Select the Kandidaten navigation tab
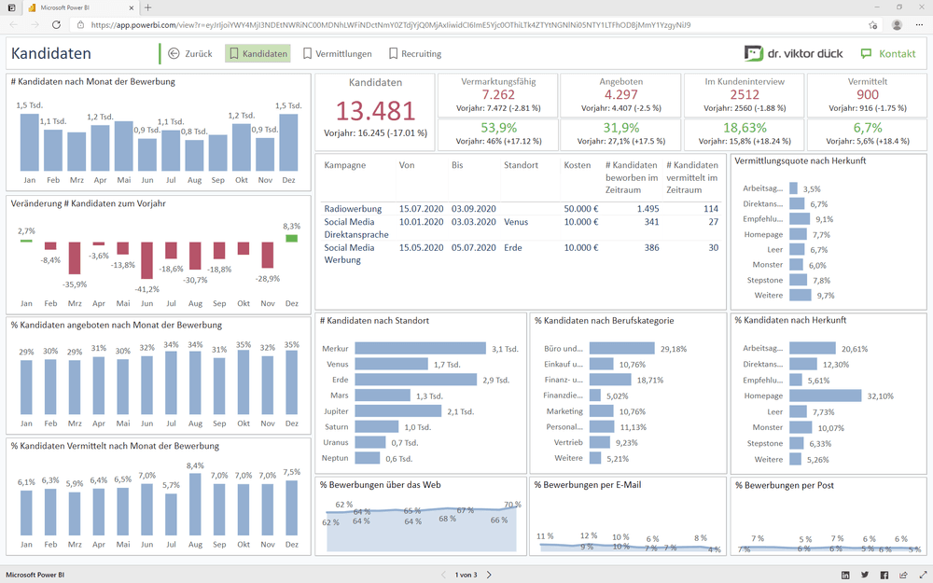 [x=258, y=54]
